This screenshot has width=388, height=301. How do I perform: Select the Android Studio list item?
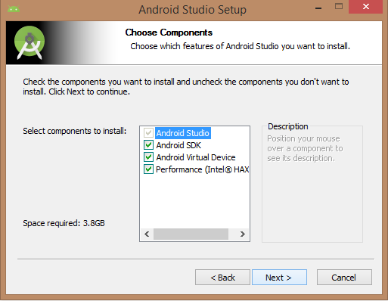click(183, 133)
